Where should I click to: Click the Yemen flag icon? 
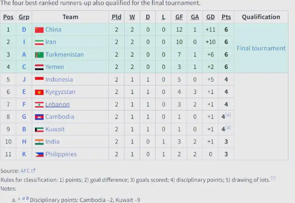tap(39, 67)
